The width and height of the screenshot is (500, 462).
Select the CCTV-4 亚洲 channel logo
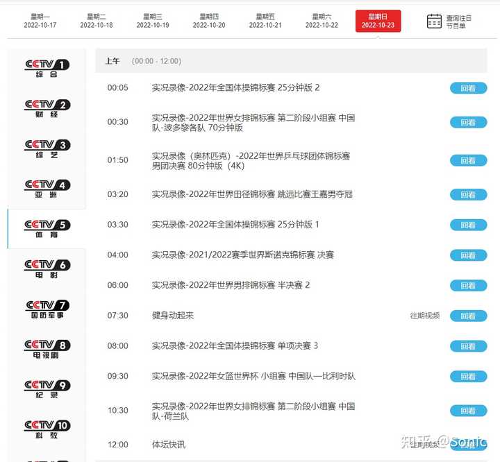47,189
